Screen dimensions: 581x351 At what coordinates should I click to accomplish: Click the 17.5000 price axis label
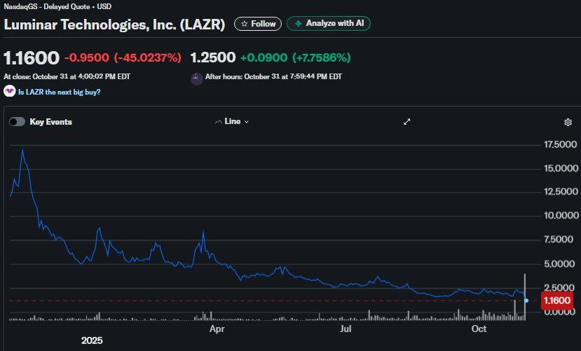(x=560, y=144)
